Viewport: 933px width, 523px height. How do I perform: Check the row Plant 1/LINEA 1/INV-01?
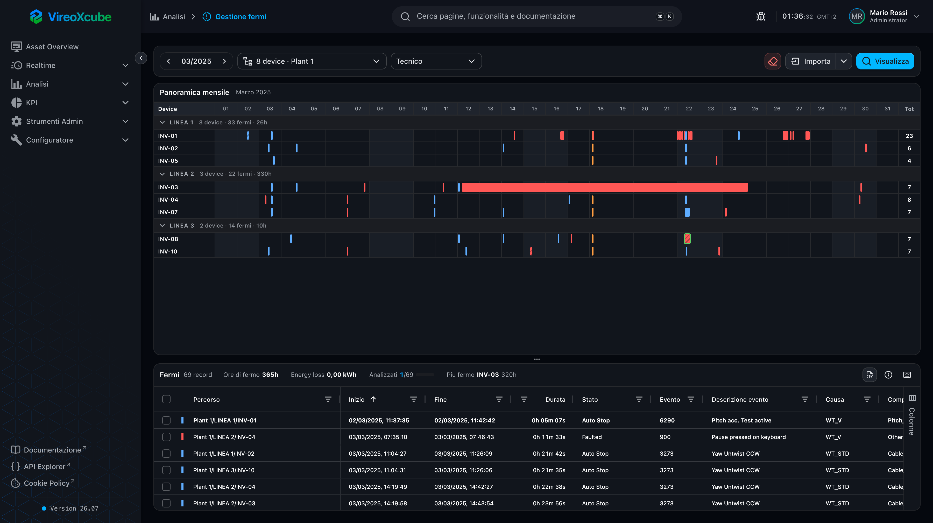pos(166,420)
